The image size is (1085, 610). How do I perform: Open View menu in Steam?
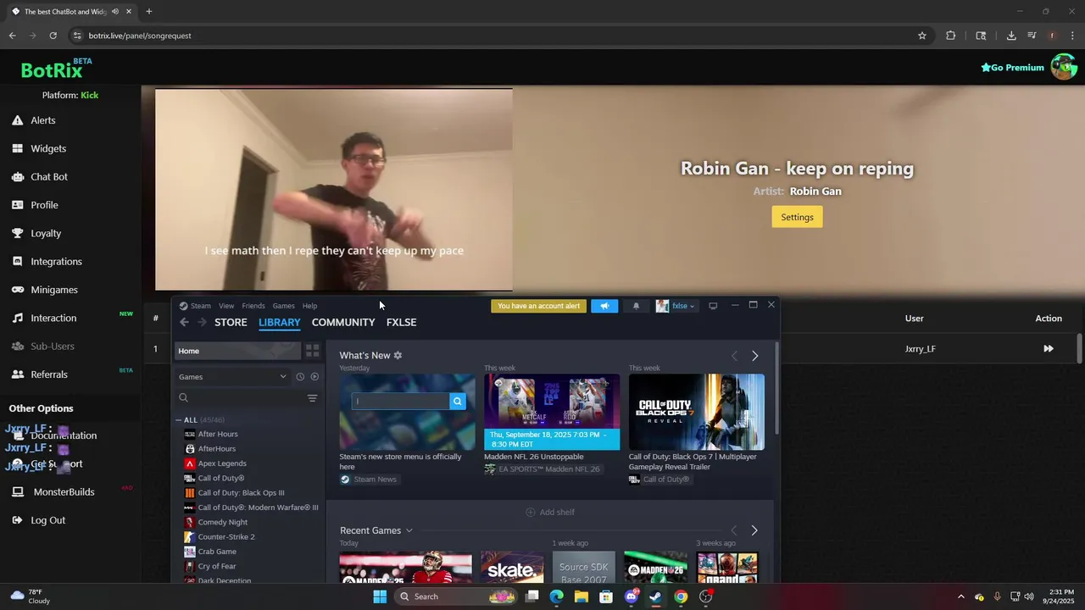226,306
